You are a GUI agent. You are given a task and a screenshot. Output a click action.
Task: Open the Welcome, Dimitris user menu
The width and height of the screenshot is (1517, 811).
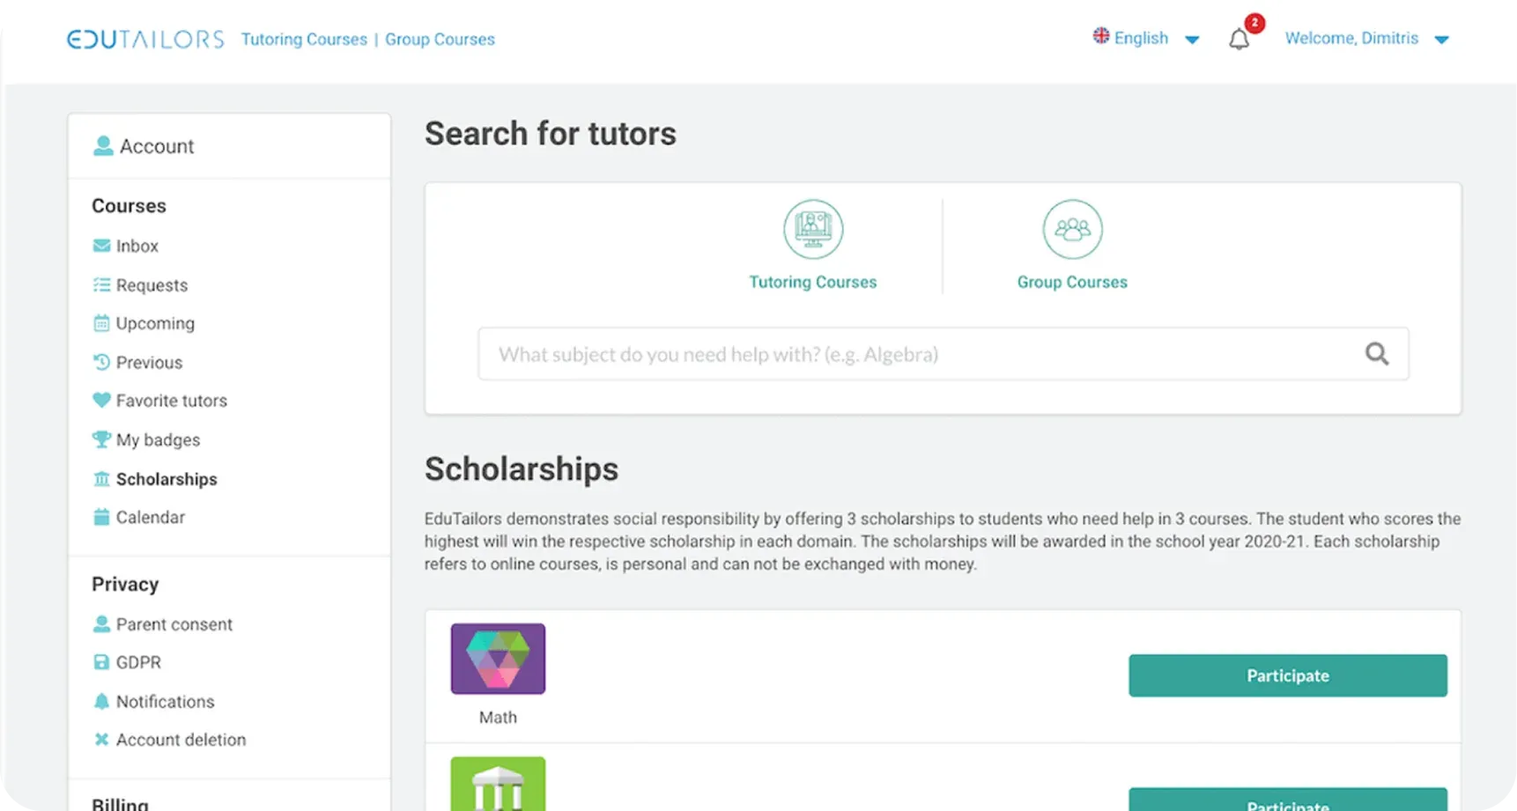click(x=1365, y=39)
